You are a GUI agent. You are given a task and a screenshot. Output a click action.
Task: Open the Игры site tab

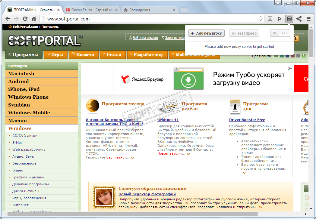[x=55, y=55]
